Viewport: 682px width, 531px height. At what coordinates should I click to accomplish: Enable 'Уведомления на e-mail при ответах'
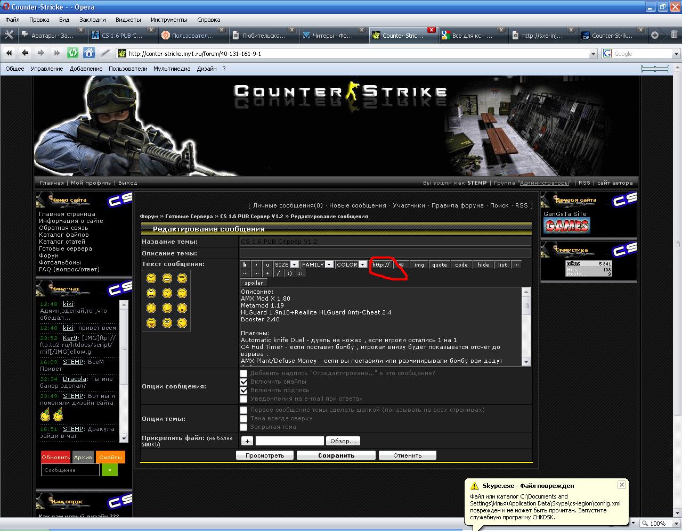(243, 399)
